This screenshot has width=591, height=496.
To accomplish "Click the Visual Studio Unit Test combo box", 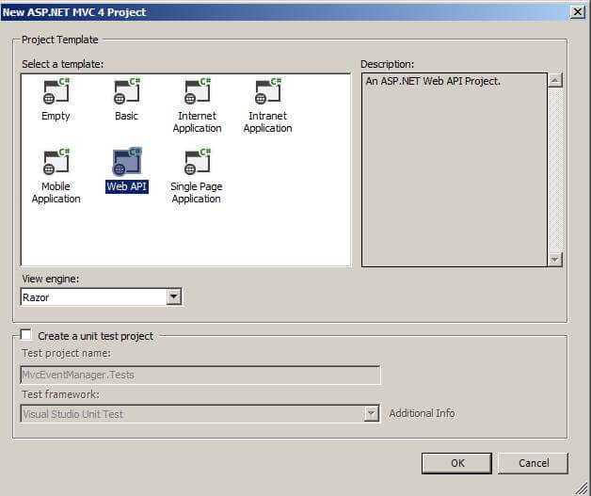I will click(x=200, y=413).
